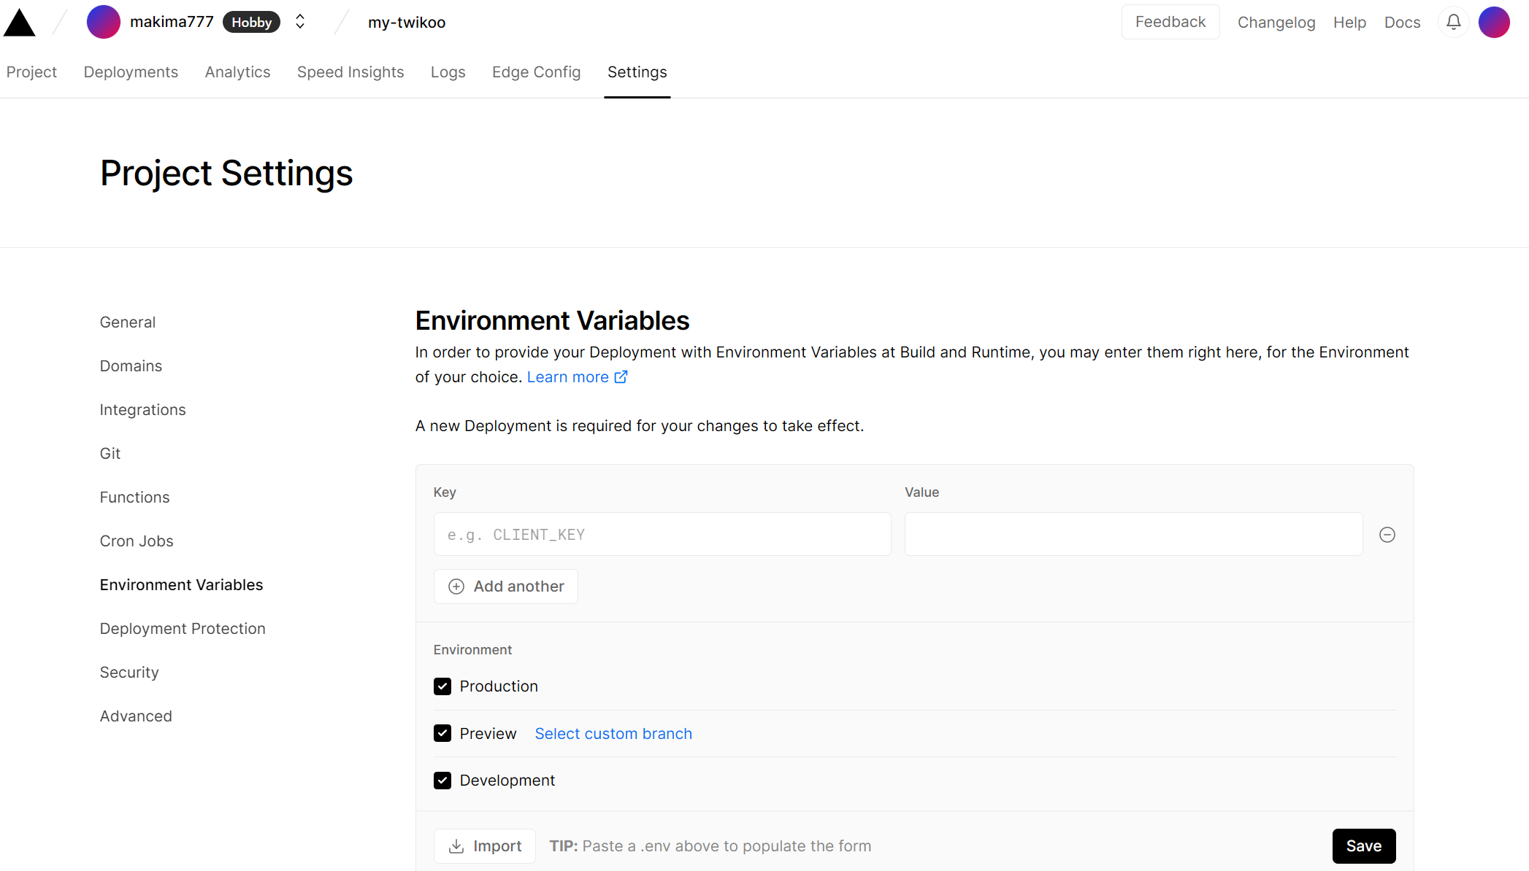
Task: Click the external link icon beside Learn more
Action: 621,377
